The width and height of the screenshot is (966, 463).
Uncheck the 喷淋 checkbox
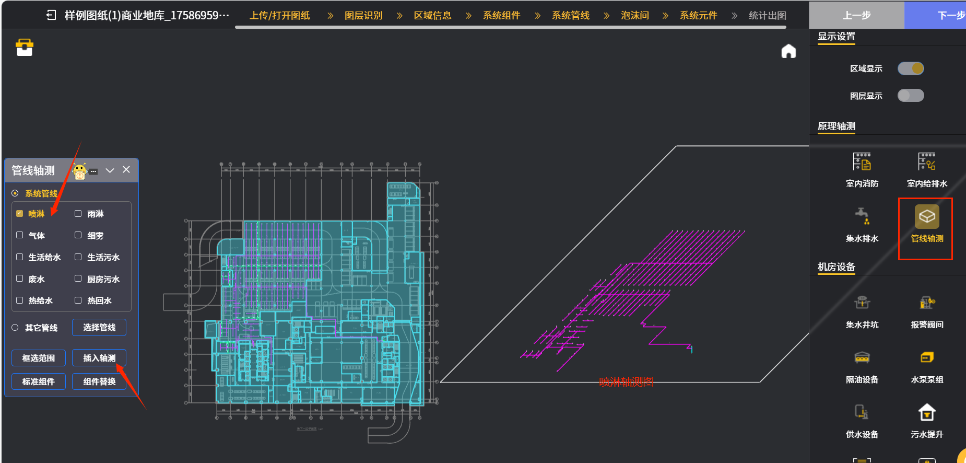pyautogui.click(x=20, y=214)
